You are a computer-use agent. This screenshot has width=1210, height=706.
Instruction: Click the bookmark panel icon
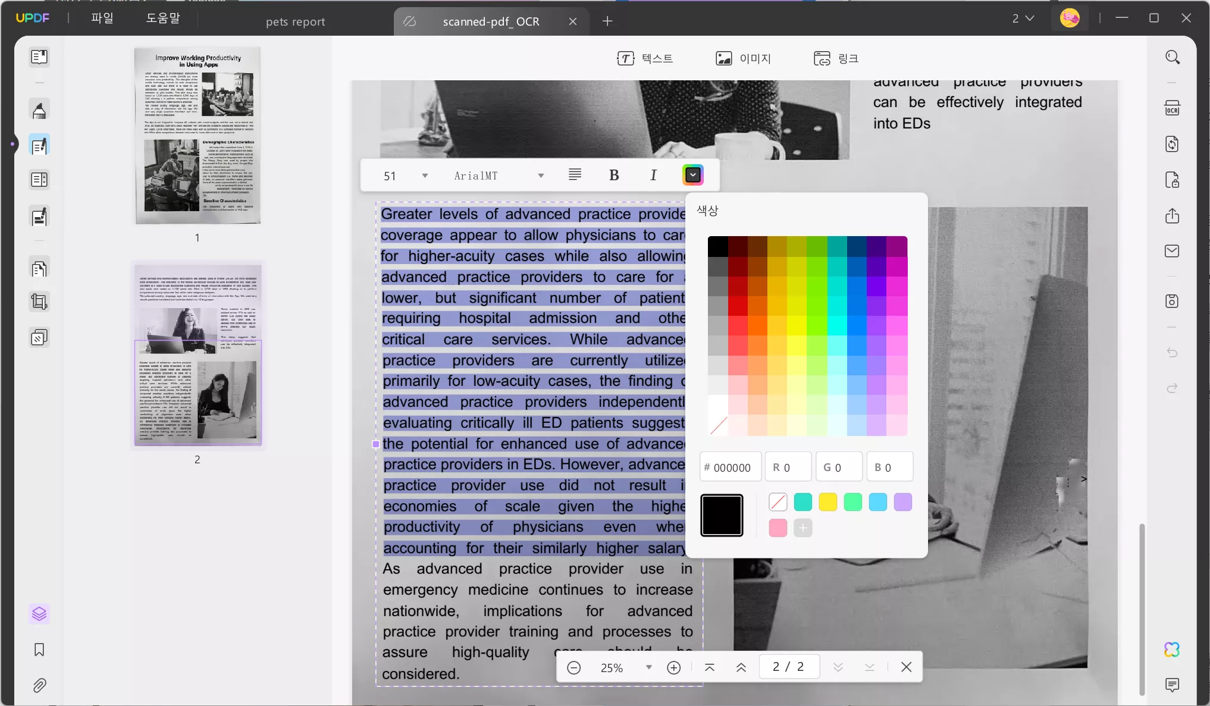point(39,649)
